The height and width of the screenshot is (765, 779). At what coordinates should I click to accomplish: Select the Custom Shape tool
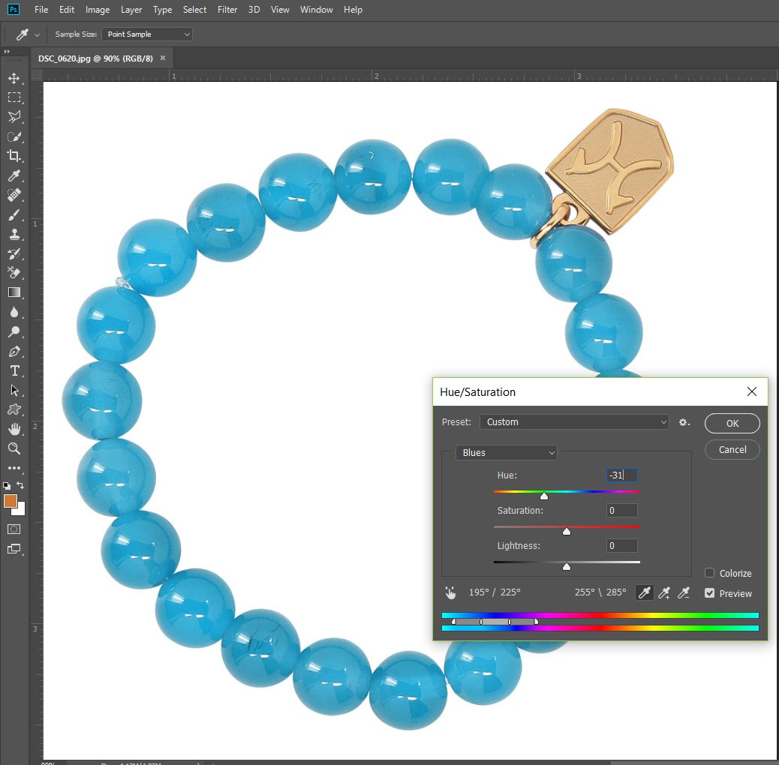point(14,409)
